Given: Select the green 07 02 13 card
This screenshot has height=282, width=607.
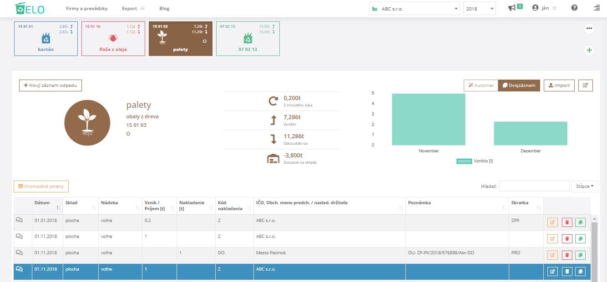Looking at the screenshot, I should point(248,39).
